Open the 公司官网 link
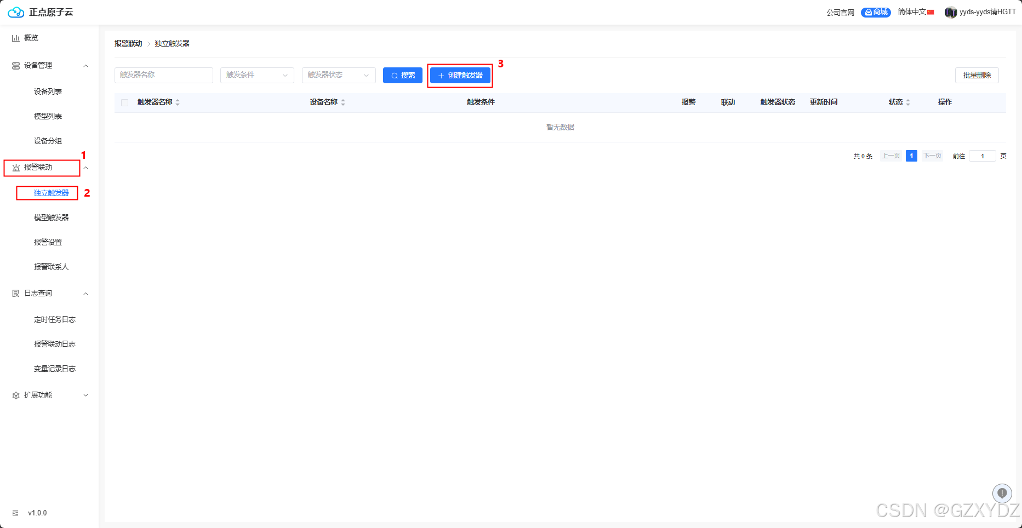Image resolution: width=1022 pixels, height=528 pixels. 841,13
